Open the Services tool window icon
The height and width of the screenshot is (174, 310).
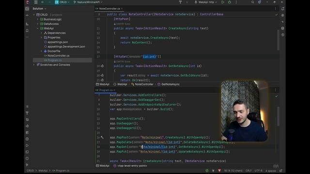pyautogui.click(x=27, y=139)
